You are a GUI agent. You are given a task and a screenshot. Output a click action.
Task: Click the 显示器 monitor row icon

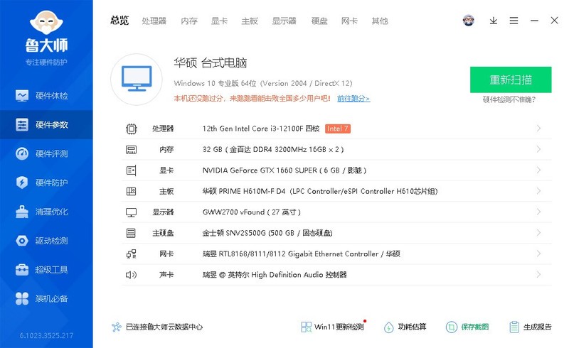coord(132,212)
